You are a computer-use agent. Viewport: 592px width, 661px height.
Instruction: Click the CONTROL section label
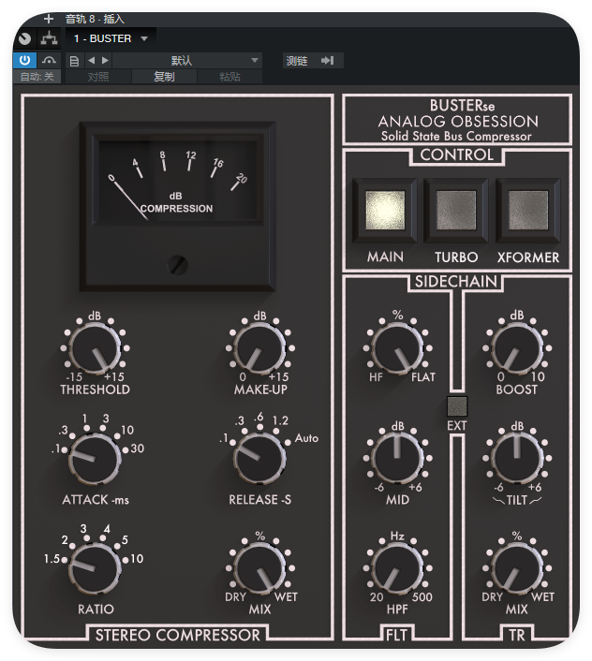click(457, 154)
